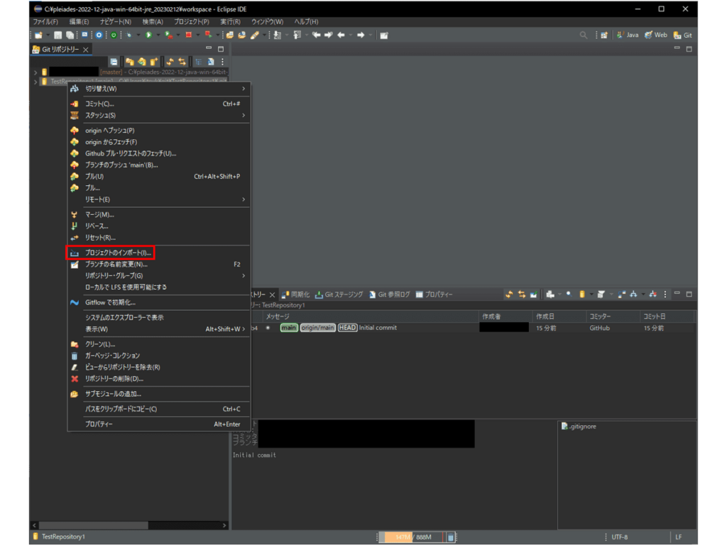The width and height of the screenshot is (727, 545).
Task: Select プロジェクトのインポート(I)... menu item
Action: [158, 253]
